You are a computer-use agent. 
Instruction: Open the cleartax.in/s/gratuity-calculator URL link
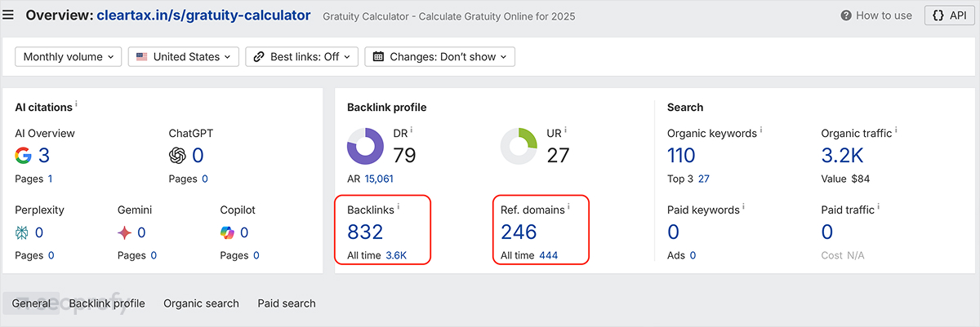tap(203, 15)
